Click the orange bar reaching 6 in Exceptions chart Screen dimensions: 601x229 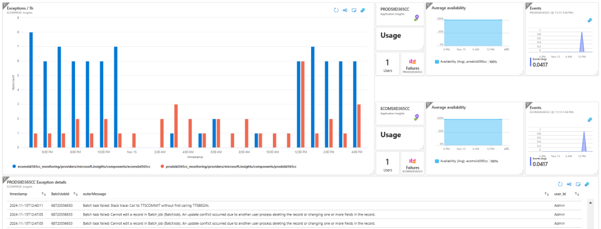pyautogui.click(x=303, y=104)
